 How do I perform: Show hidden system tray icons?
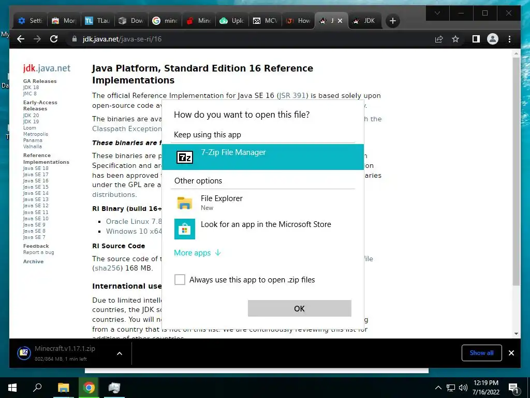(438, 388)
